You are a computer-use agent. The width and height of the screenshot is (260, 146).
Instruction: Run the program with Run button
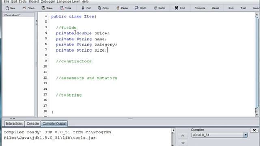pos(231,8)
